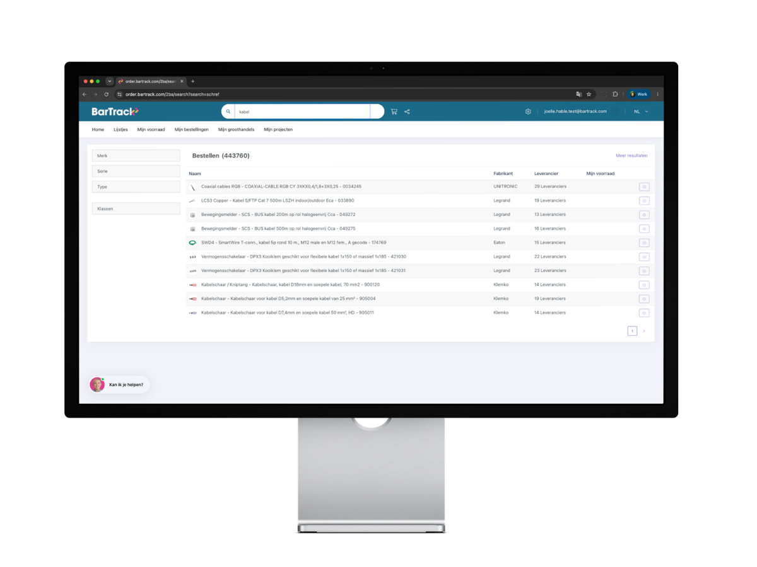This screenshot has width=757, height=567.
Task: Open the NL language dropdown
Action: pos(641,112)
